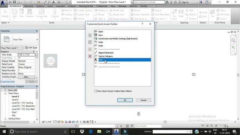Click Save icon in Quick Access Toolbar
The image size is (240, 135).
(14, 2)
